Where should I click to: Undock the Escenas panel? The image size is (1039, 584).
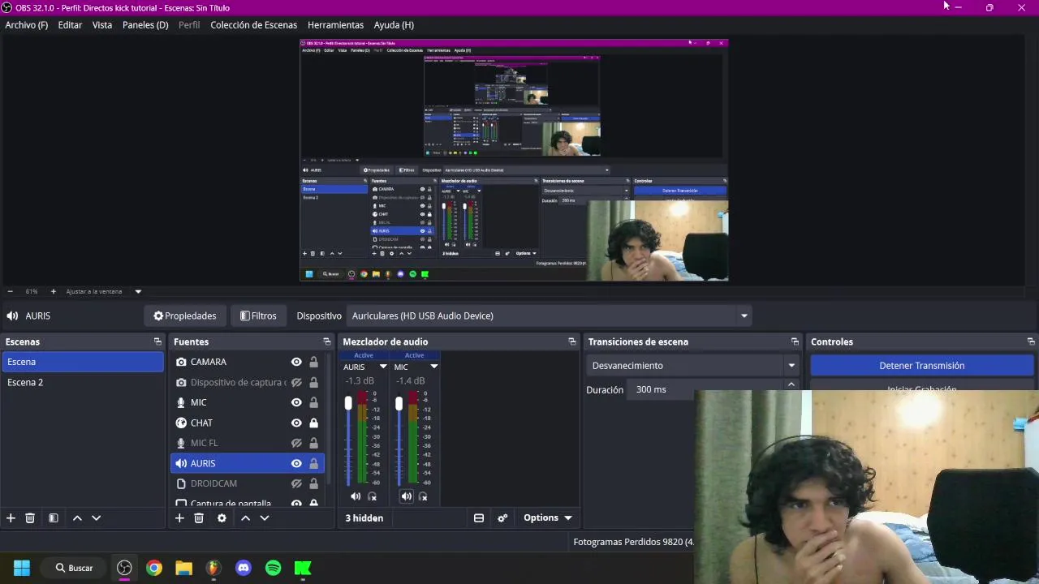tap(157, 342)
